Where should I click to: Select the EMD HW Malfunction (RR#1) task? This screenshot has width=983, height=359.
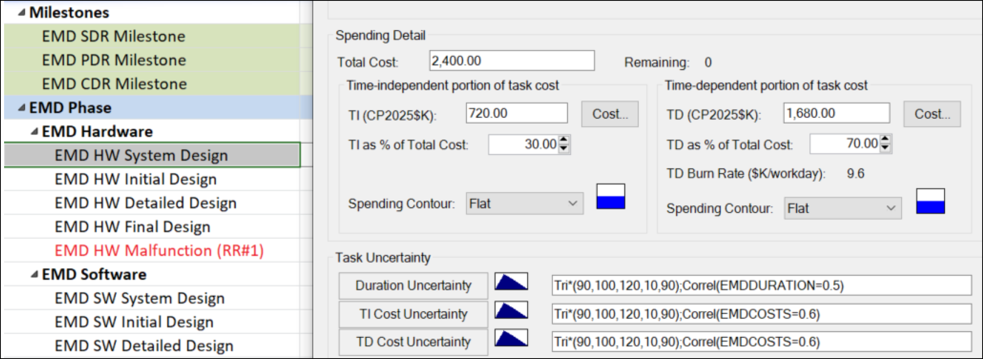(x=159, y=251)
